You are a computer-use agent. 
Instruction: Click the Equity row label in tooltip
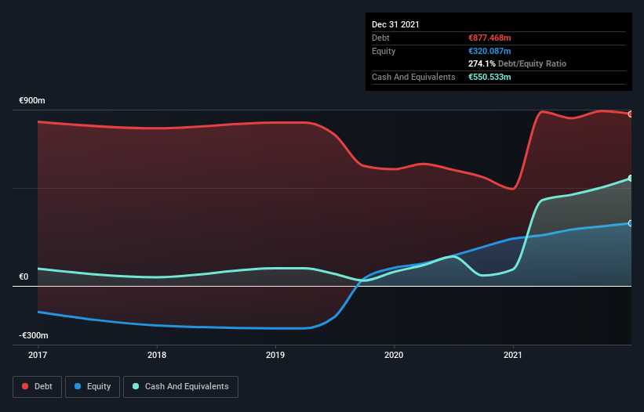[384, 51]
